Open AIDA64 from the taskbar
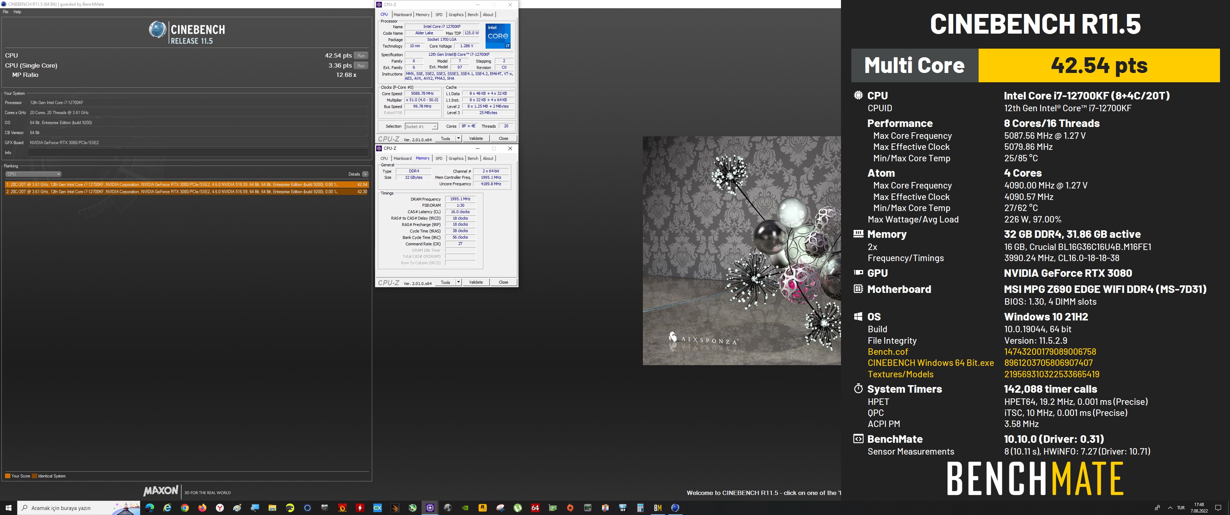This screenshot has height=515, width=1230. 535,508
